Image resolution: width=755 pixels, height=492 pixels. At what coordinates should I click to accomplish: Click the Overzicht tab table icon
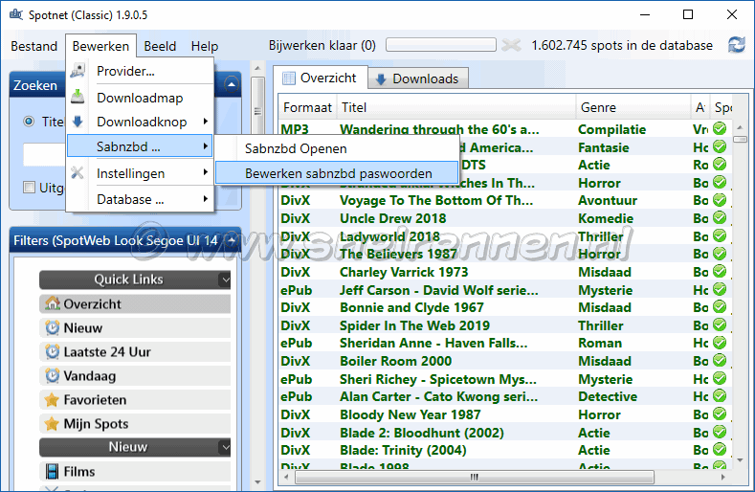coord(288,78)
